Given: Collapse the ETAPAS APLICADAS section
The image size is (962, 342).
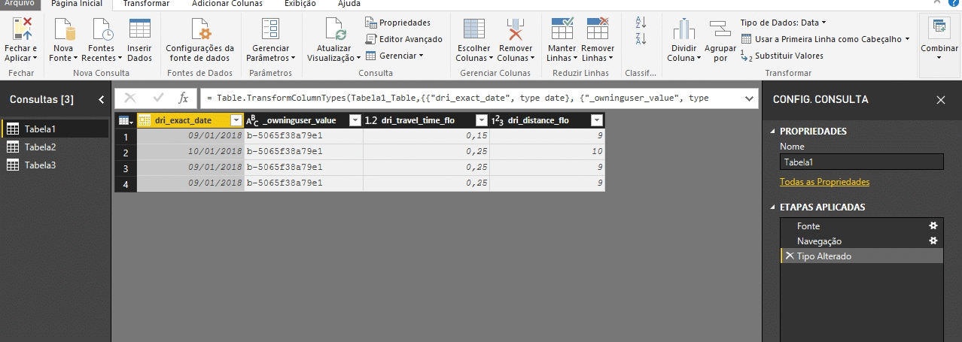Looking at the screenshot, I should [772, 207].
